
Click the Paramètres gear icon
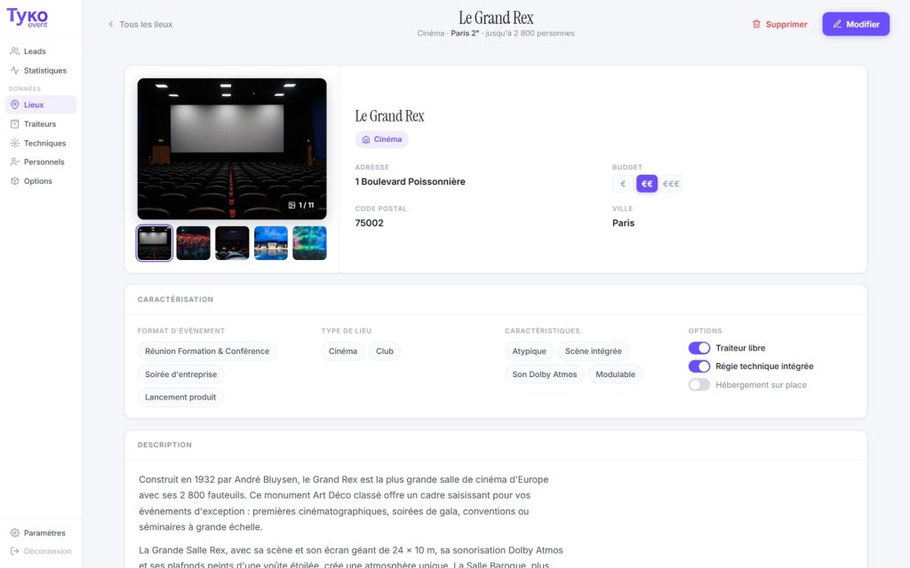(x=14, y=532)
